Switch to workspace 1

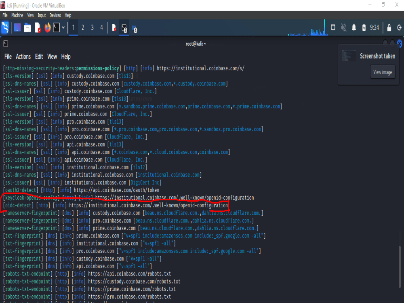tap(74, 27)
